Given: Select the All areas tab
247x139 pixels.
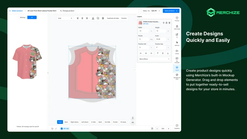Looking at the screenshot, I should 123,122.
